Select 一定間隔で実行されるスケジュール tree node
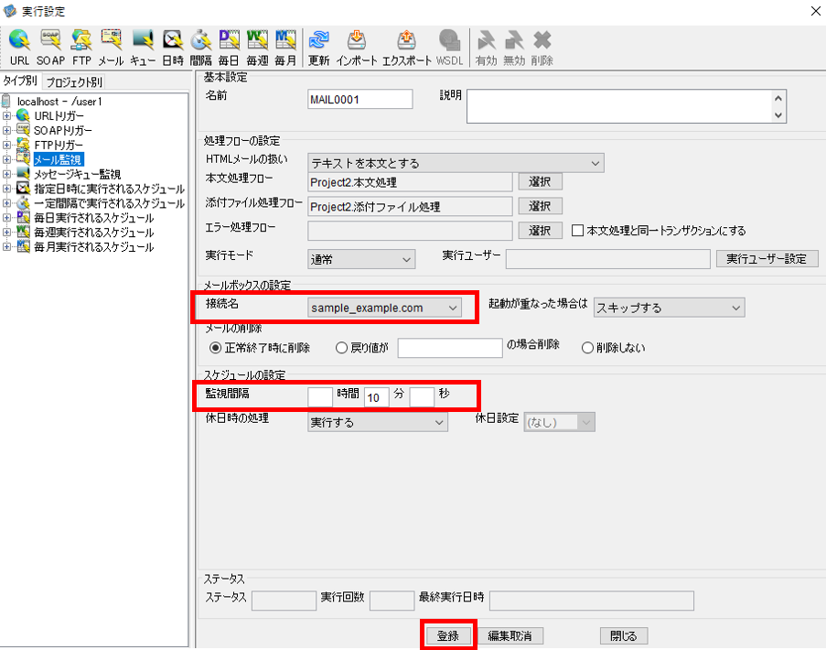This screenshot has height=650, width=826. (x=109, y=203)
